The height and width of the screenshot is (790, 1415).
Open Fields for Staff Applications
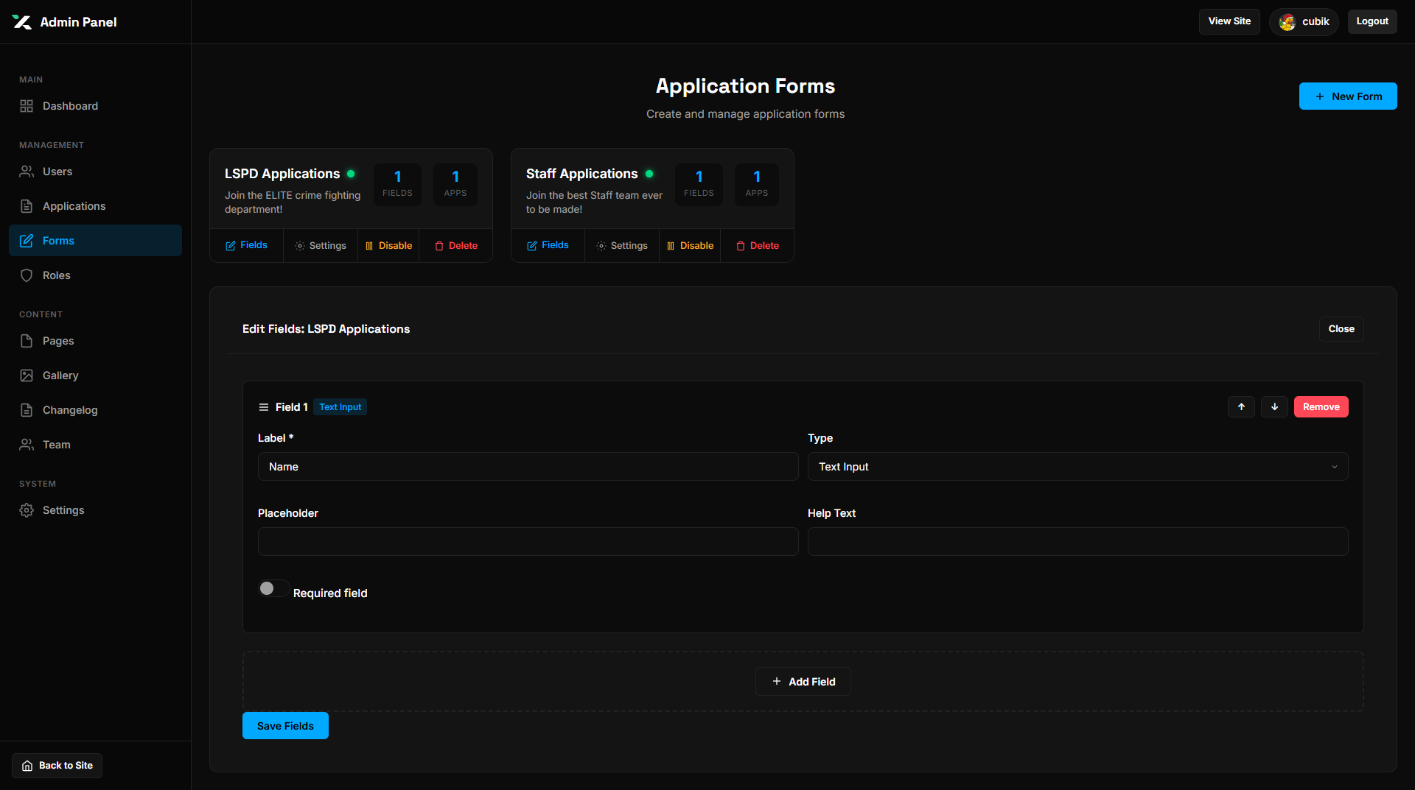548,245
